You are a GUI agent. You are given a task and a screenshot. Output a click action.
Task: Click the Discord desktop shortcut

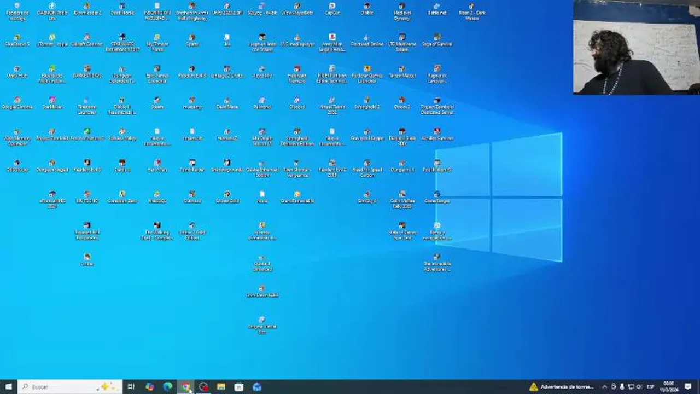[x=297, y=103]
